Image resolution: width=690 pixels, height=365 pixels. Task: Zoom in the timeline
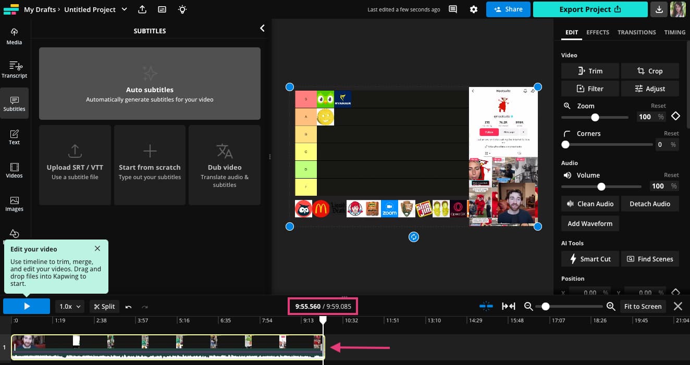tap(611, 306)
